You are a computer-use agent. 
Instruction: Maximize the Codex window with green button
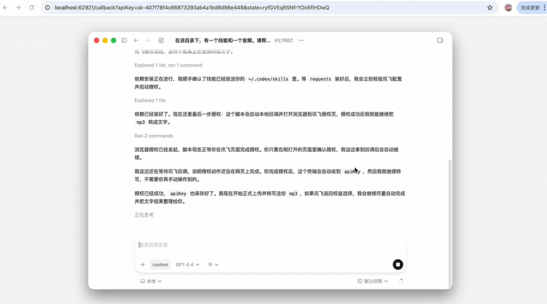pyautogui.click(x=113, y=40)
